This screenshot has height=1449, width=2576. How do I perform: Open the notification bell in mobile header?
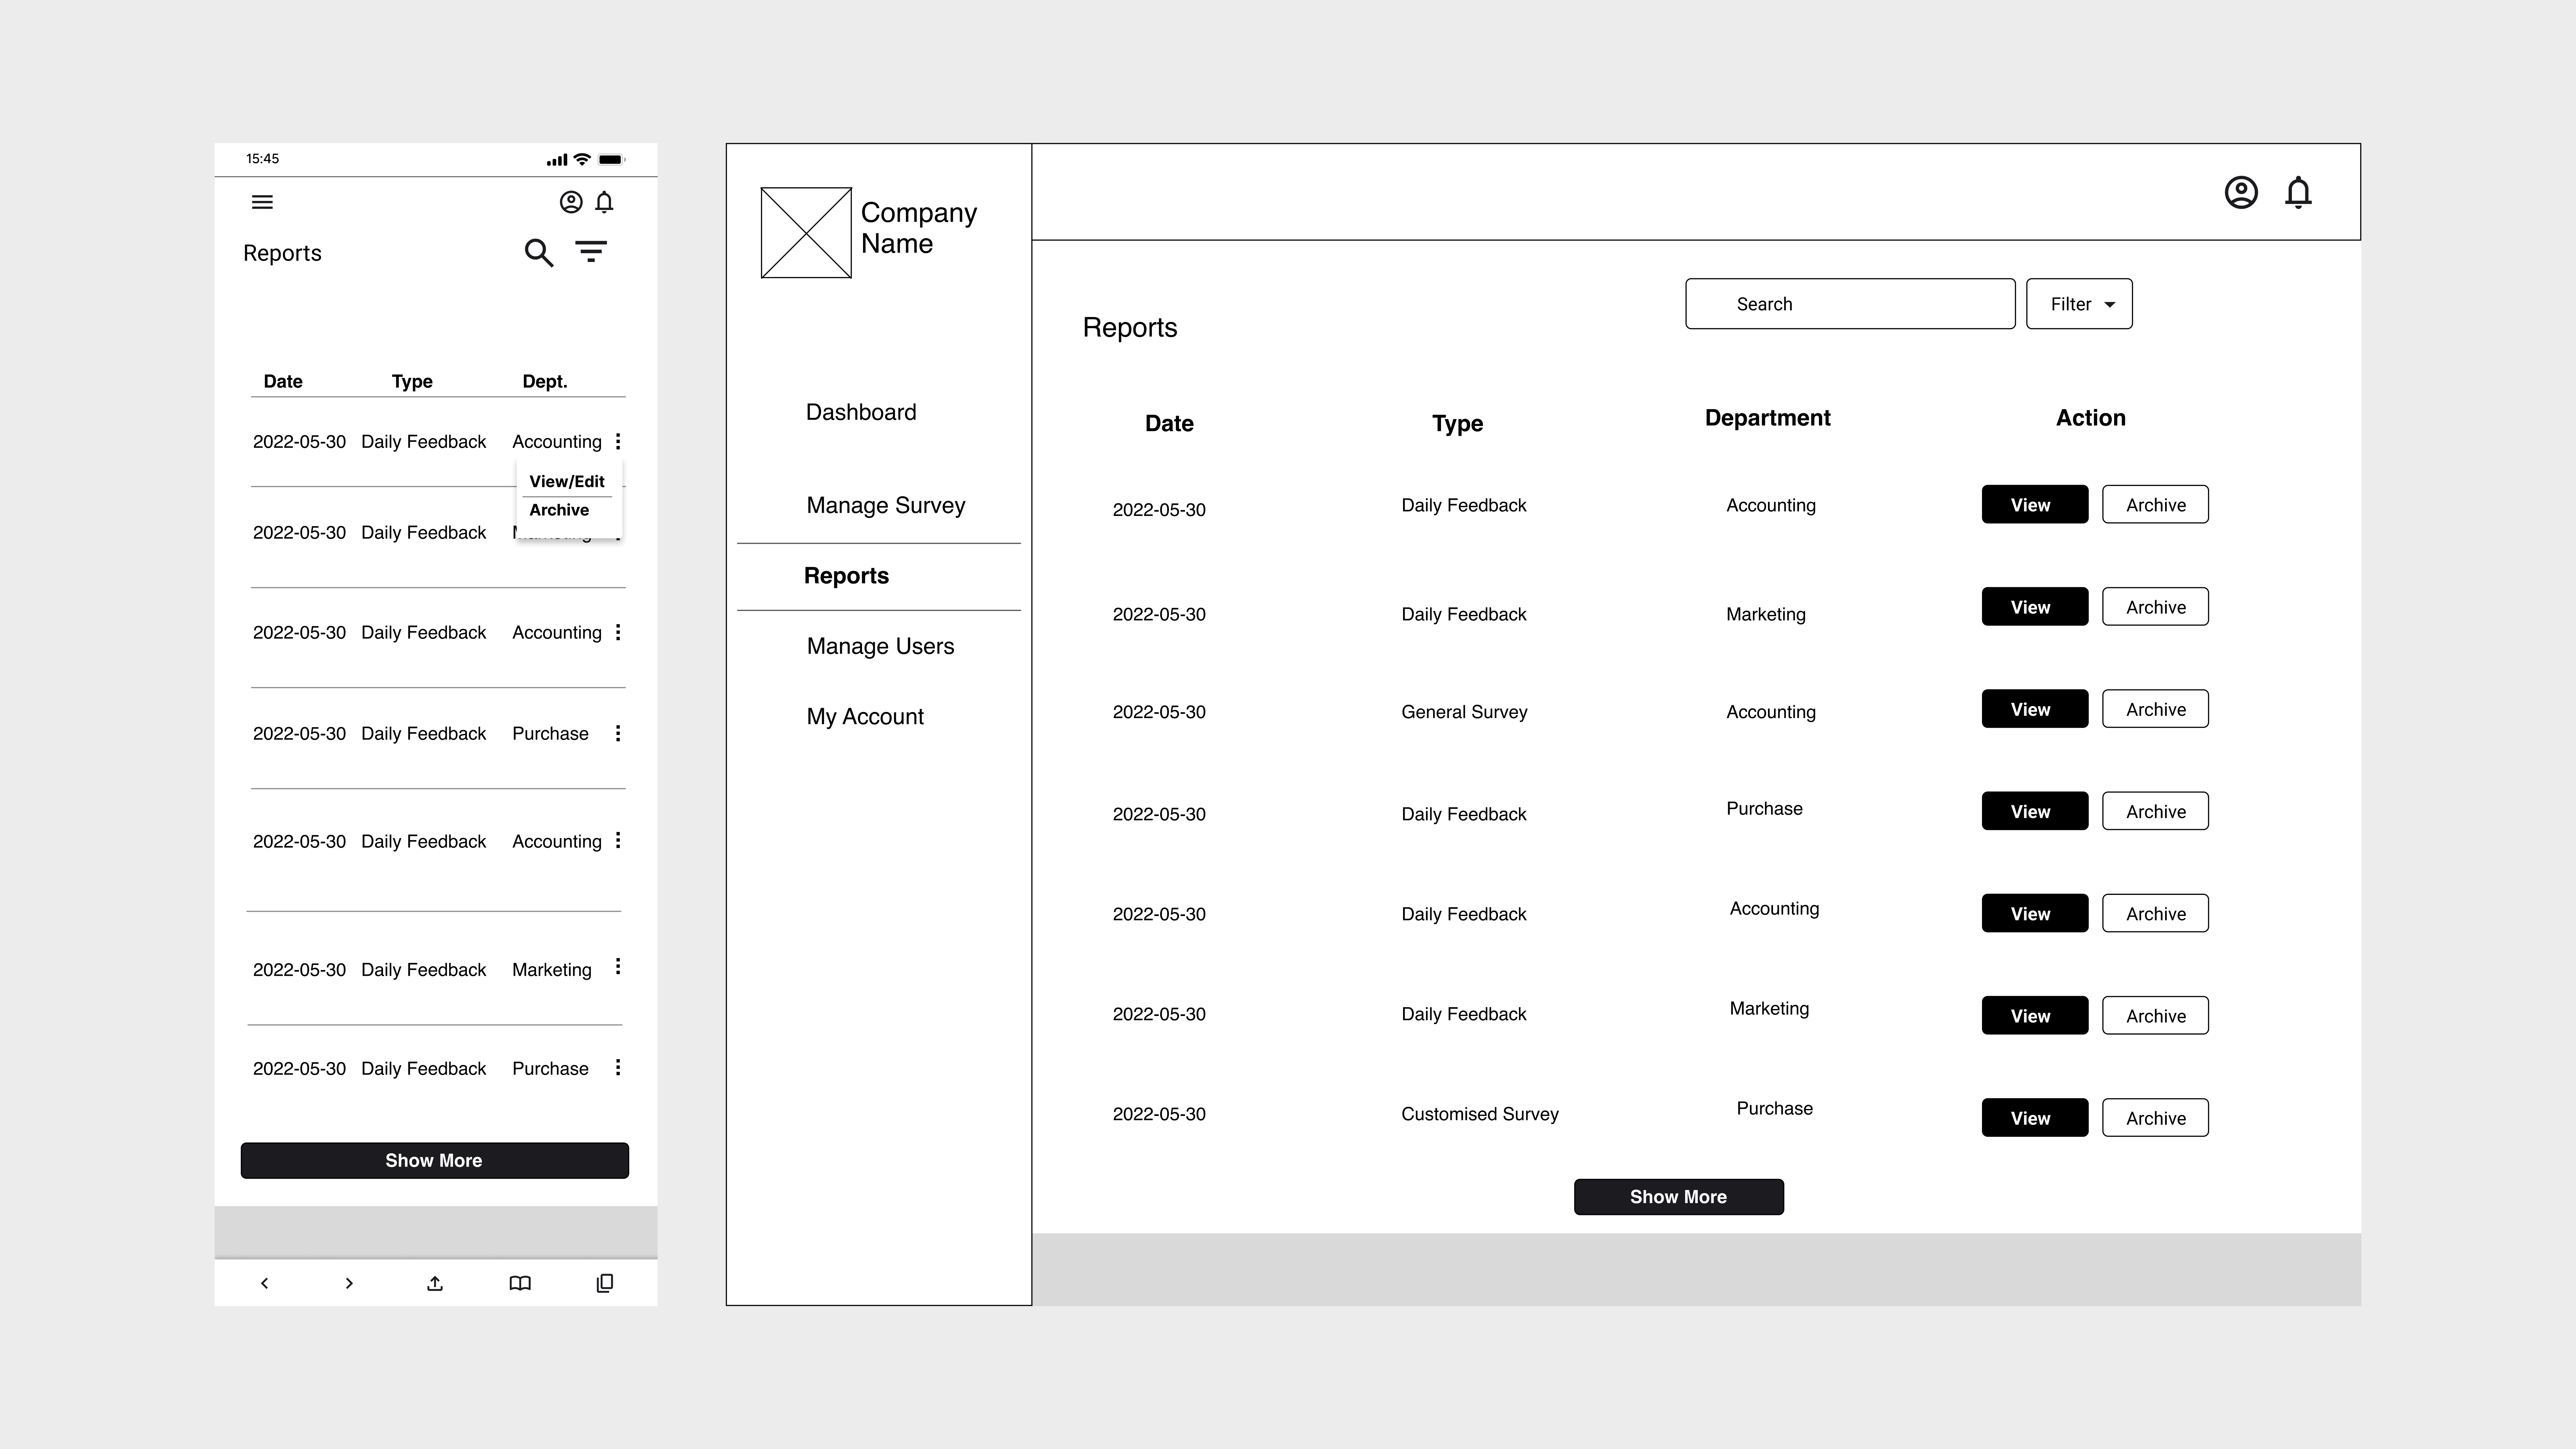(604, 202)
